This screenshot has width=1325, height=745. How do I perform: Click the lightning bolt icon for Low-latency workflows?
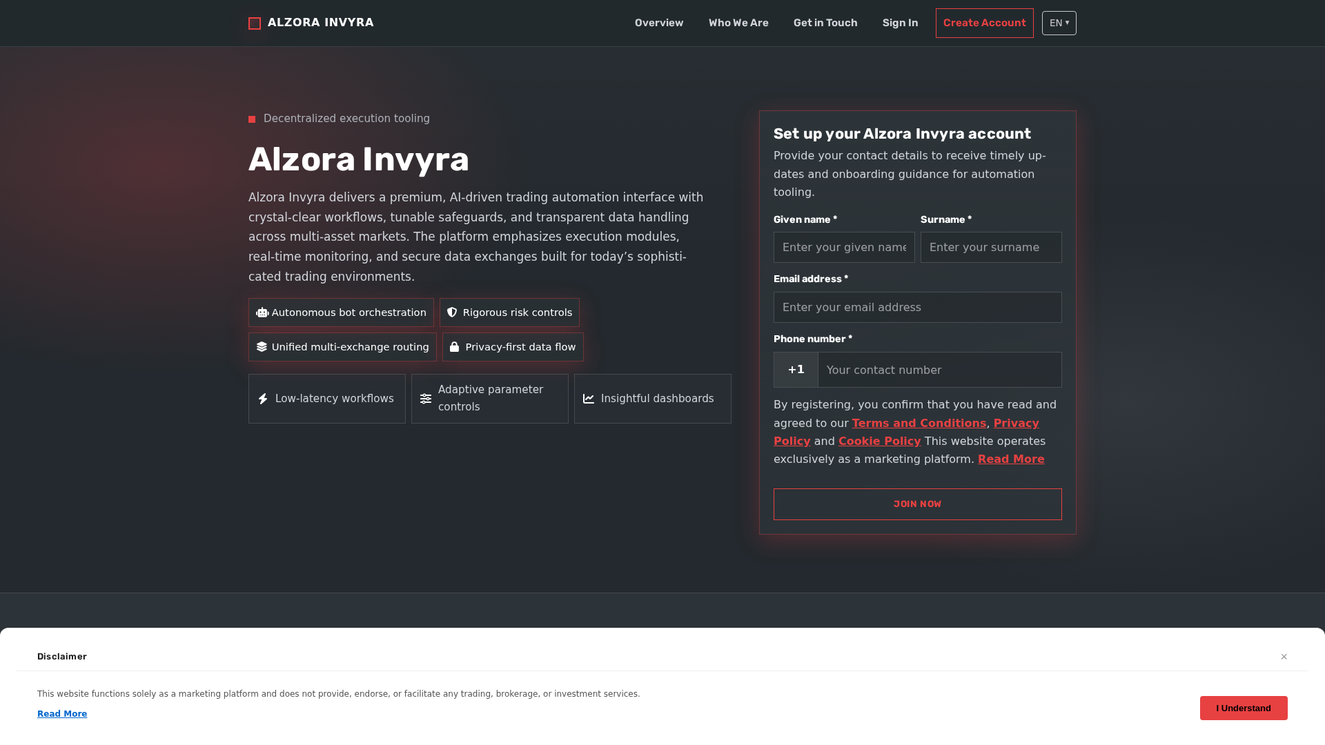click(263, 399)
